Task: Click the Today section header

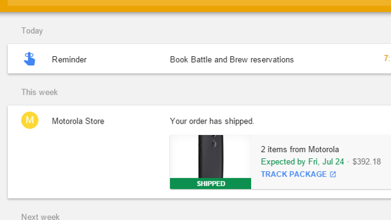Action: tap(32, 31)
